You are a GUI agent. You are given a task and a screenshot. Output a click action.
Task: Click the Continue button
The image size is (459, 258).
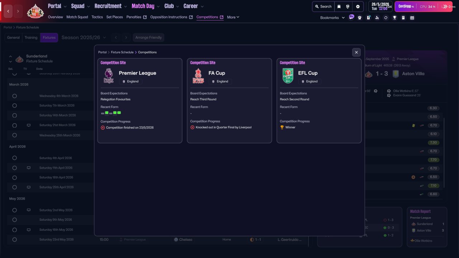point(423,6)
